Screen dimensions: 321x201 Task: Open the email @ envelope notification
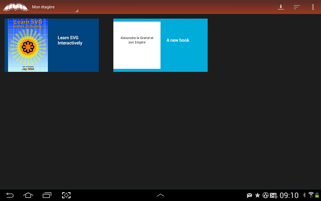point(273,195)
